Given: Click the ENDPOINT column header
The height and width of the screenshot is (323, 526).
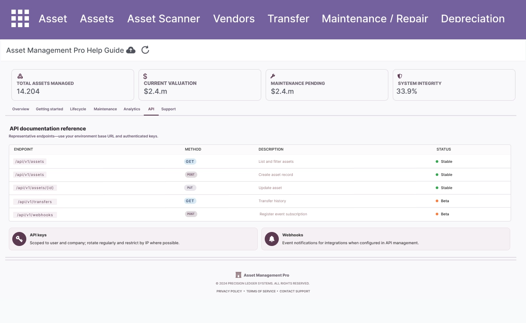Looking at the screenshot, I should (x=23, y=149).
